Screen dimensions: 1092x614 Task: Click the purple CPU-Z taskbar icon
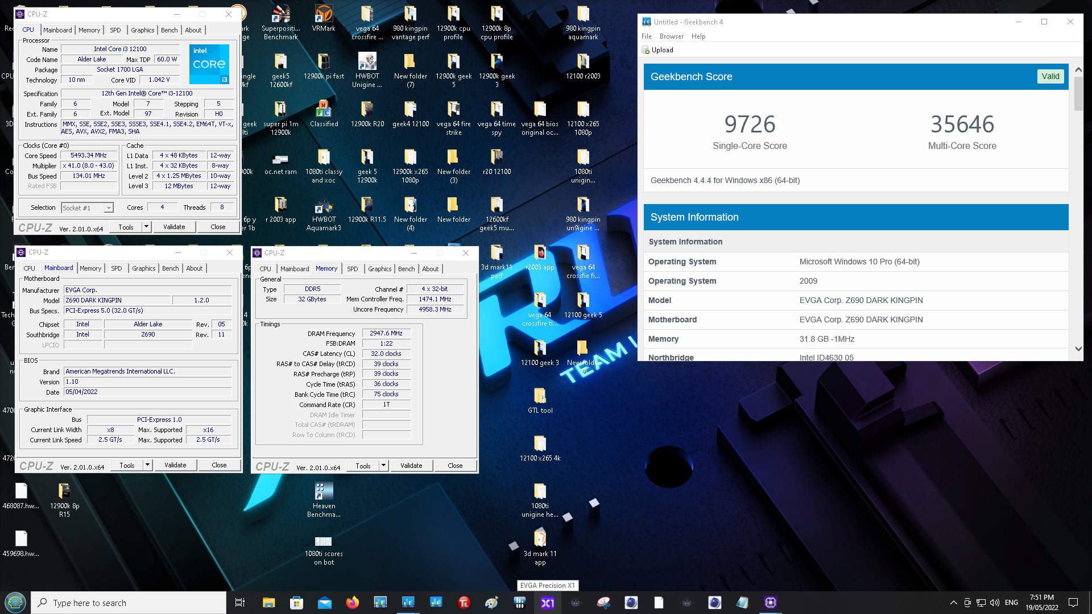tap(771, 603)
